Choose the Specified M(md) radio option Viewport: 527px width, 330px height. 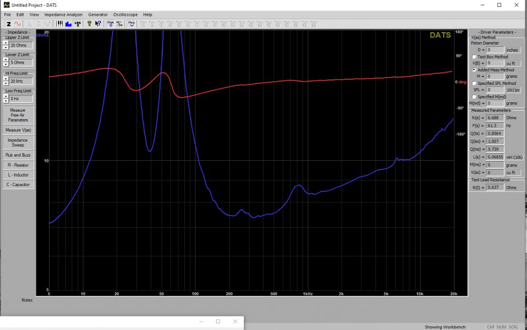pos(474,96)
